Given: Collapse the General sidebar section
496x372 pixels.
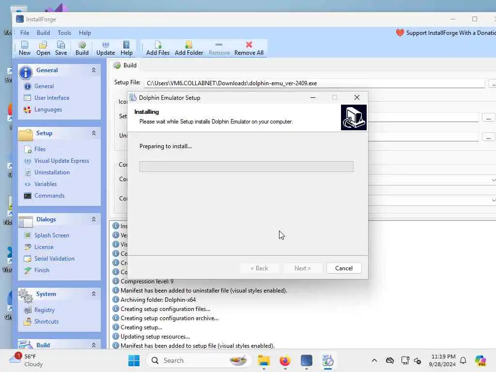Looking at the screenshot, I should (x=93, y=70).
